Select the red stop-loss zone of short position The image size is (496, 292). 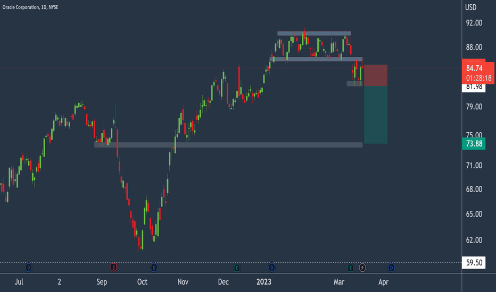pos(376,75)
